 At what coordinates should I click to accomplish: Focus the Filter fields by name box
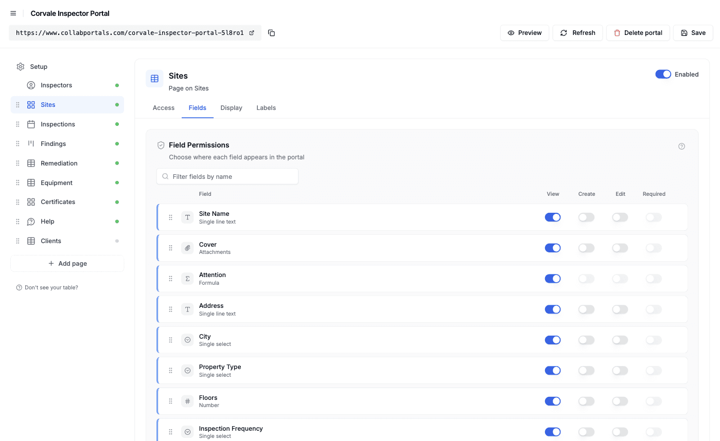pyautogui.click(x=227, y=176)
